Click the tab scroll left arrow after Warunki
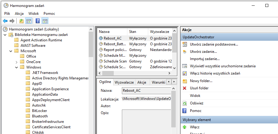 pos(169,82)
